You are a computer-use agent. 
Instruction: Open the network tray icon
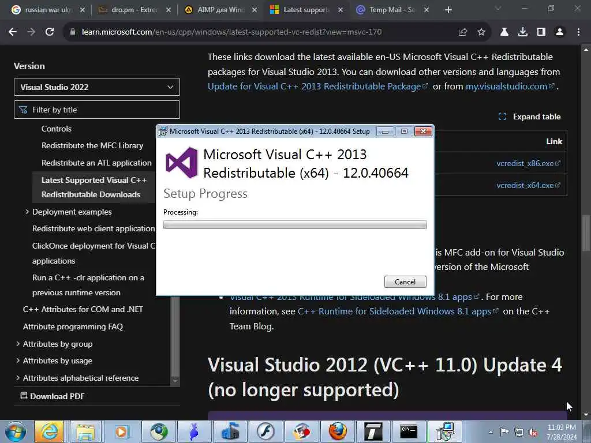click(x=519, y=433)
